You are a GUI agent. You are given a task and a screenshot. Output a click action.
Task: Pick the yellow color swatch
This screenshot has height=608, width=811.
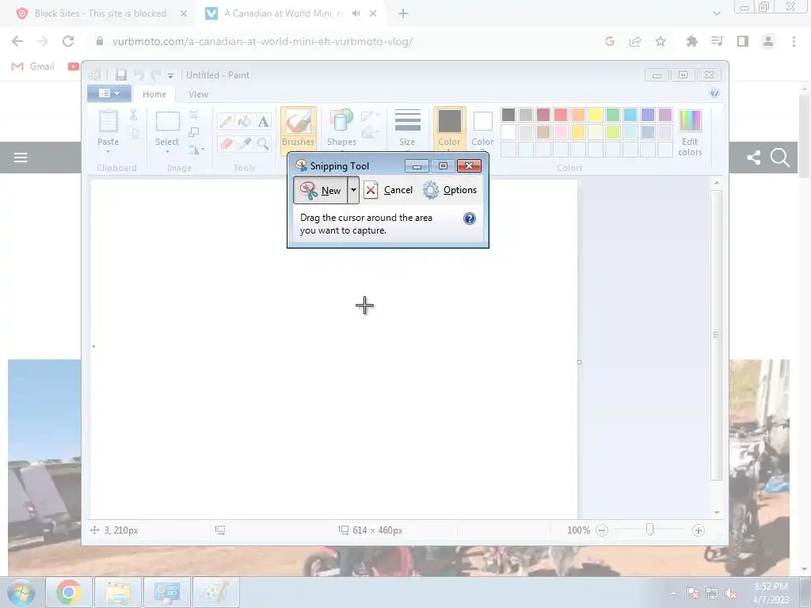(x=596, y=114)
